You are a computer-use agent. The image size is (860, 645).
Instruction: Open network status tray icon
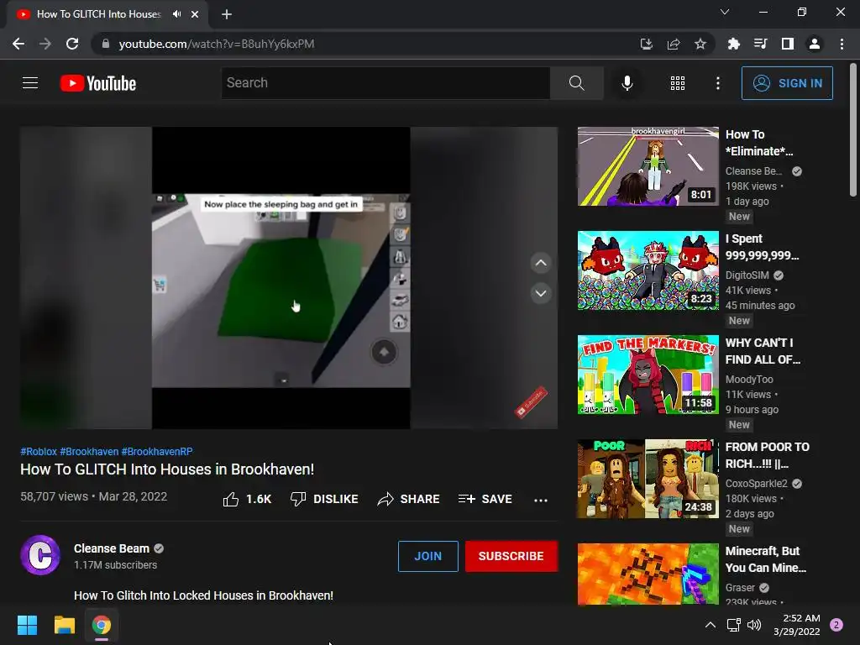733,625
